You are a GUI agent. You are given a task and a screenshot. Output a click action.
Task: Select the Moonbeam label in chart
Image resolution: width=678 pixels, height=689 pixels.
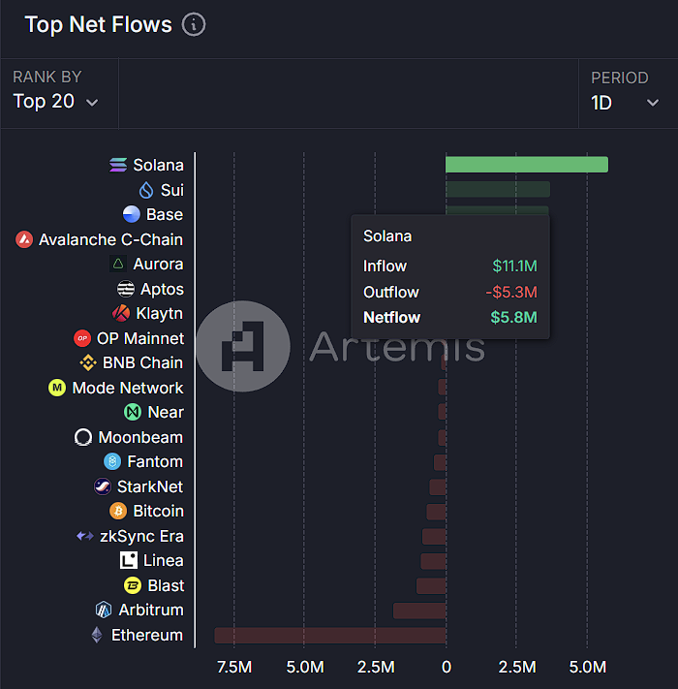tap(140, 437)
